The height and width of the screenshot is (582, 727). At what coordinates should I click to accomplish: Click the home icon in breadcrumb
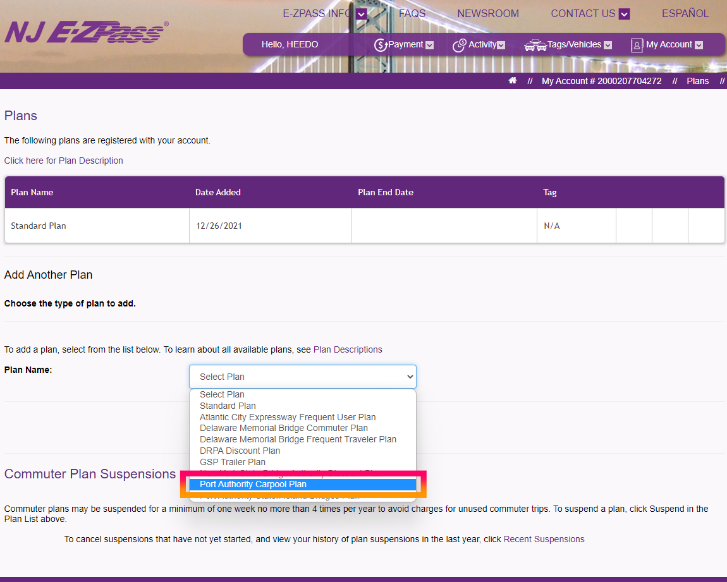pyautogui.click(x=512, y=81)
